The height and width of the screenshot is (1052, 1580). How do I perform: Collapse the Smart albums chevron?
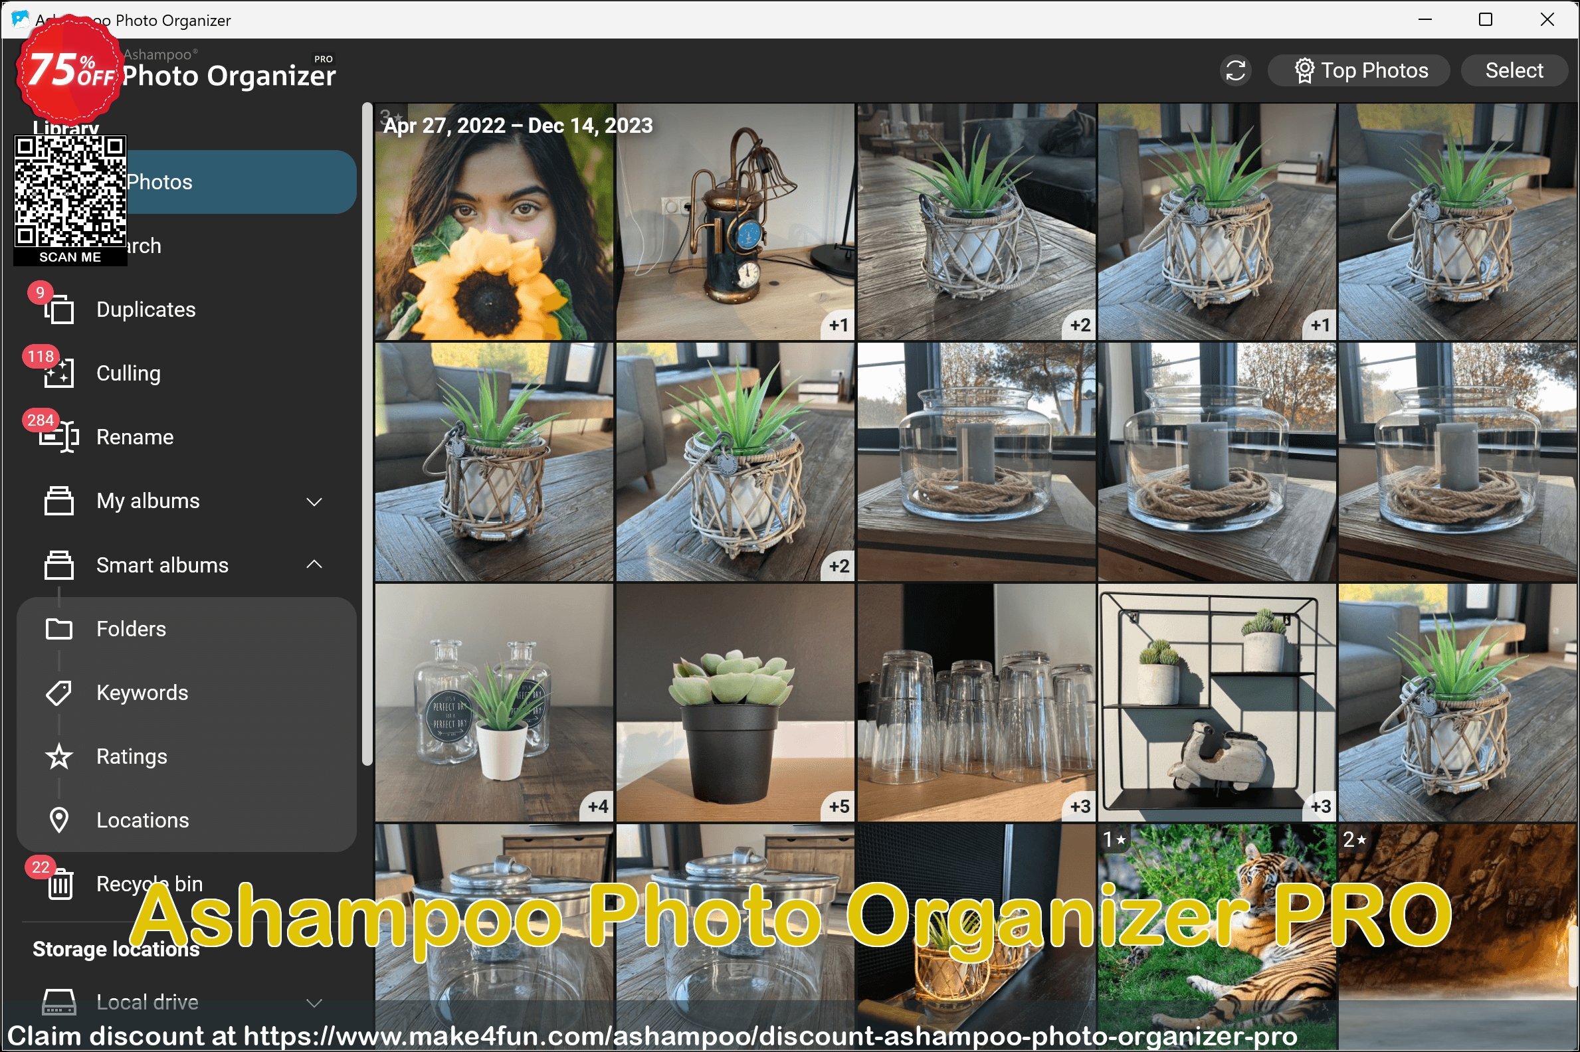tap(314, 565)
